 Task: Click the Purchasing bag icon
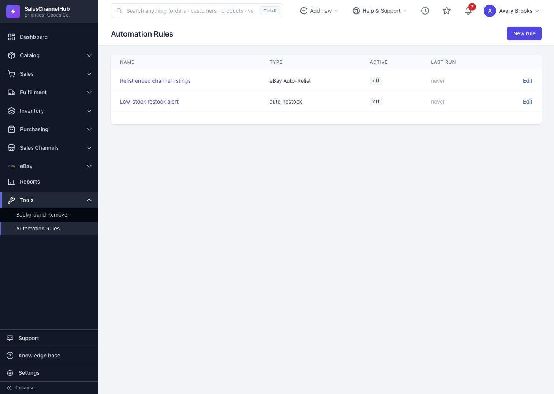point(12,129)
